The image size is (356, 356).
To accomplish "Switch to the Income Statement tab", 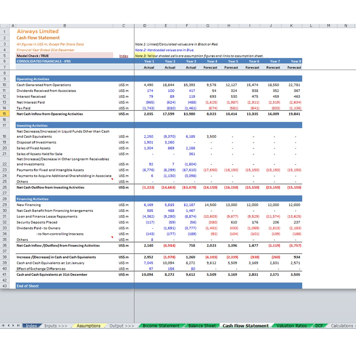I will coord(161,326).
